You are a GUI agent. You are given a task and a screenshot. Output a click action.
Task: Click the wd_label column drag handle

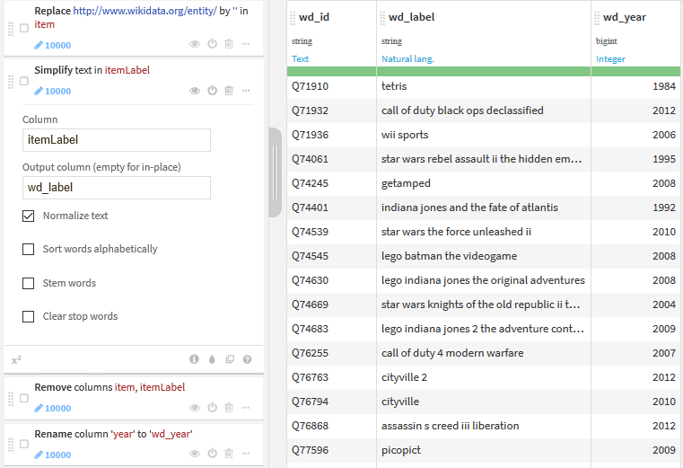coord(382,18)
